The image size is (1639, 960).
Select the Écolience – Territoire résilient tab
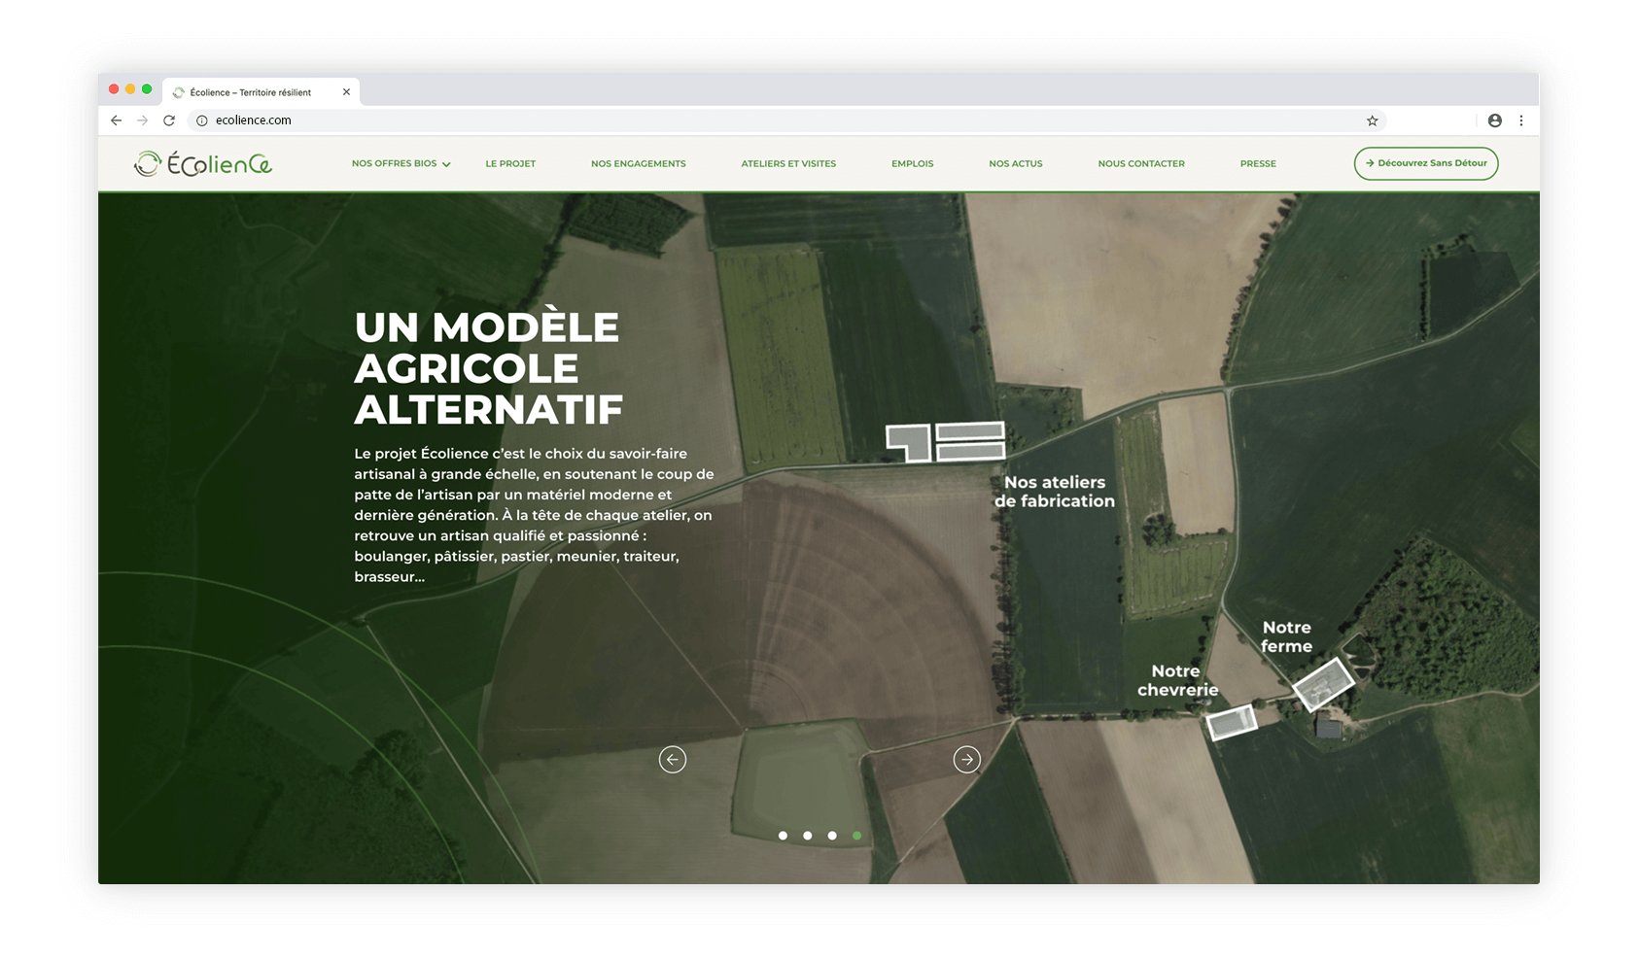(261, 92)
